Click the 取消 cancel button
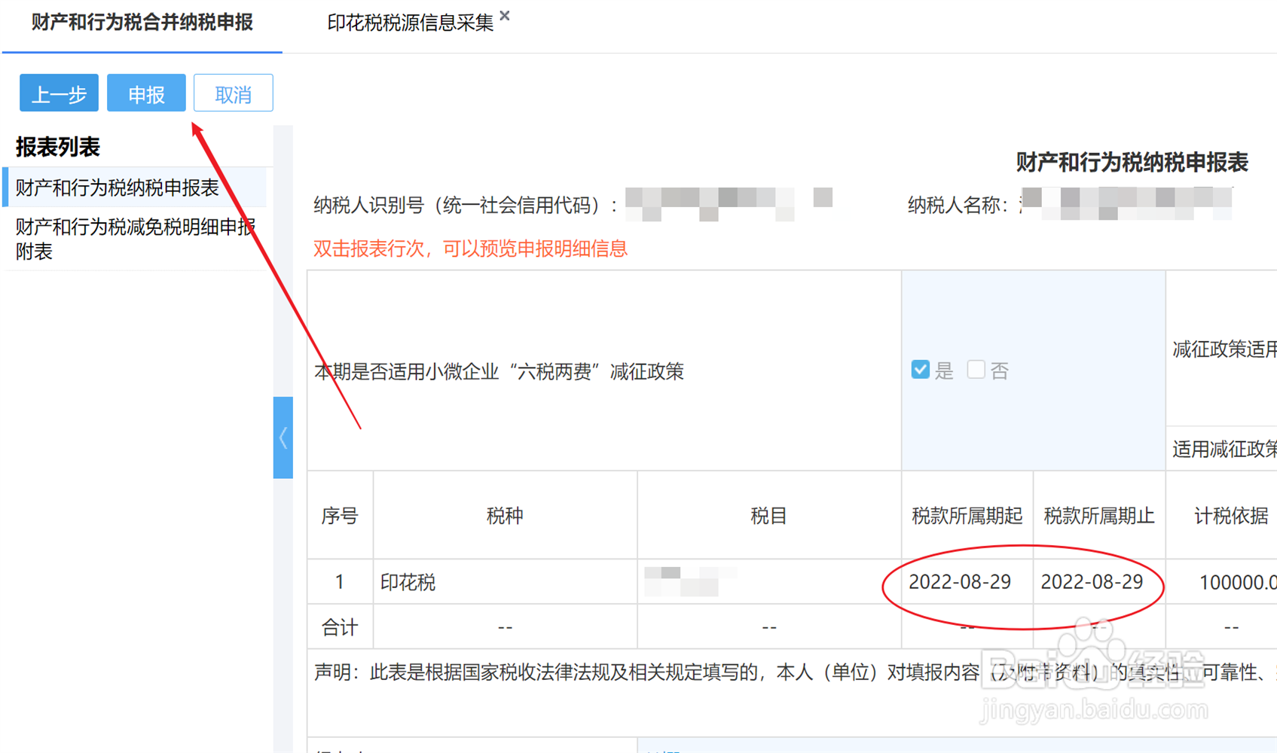Image resolution: width=1277 pixels, height=753 pixels. coord(233,93)
